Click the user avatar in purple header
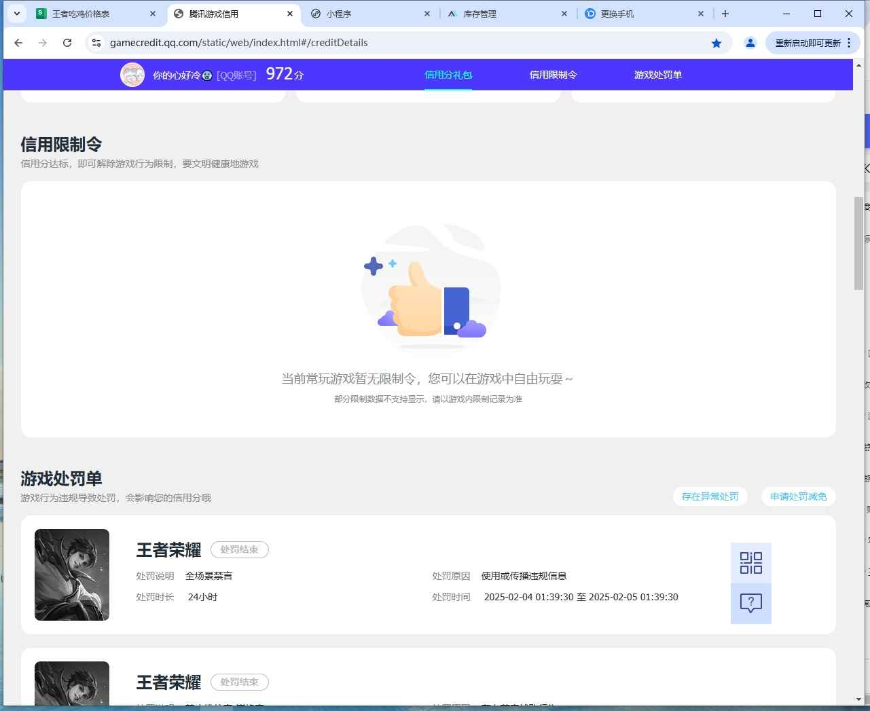The image size is (870, 711). click(132, 75)
